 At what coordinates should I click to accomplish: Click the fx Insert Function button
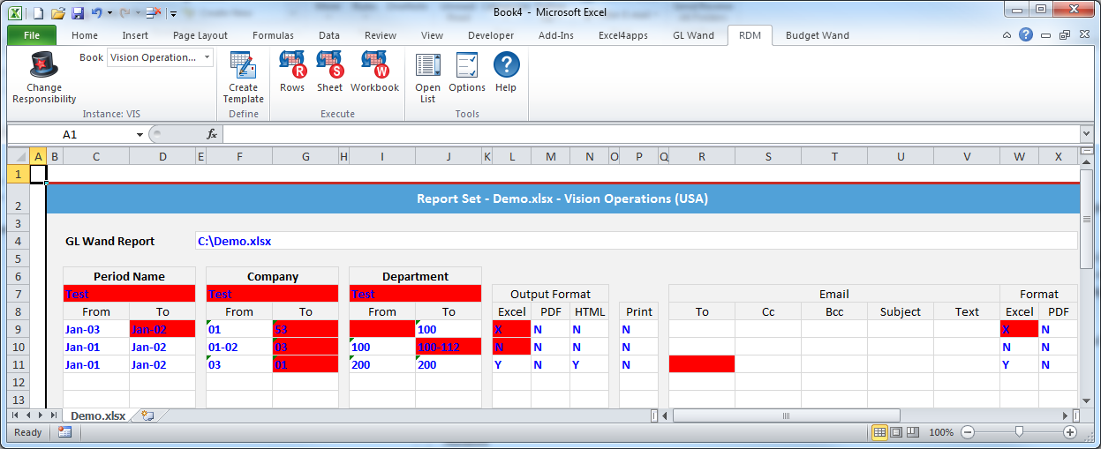coord(212,134)
